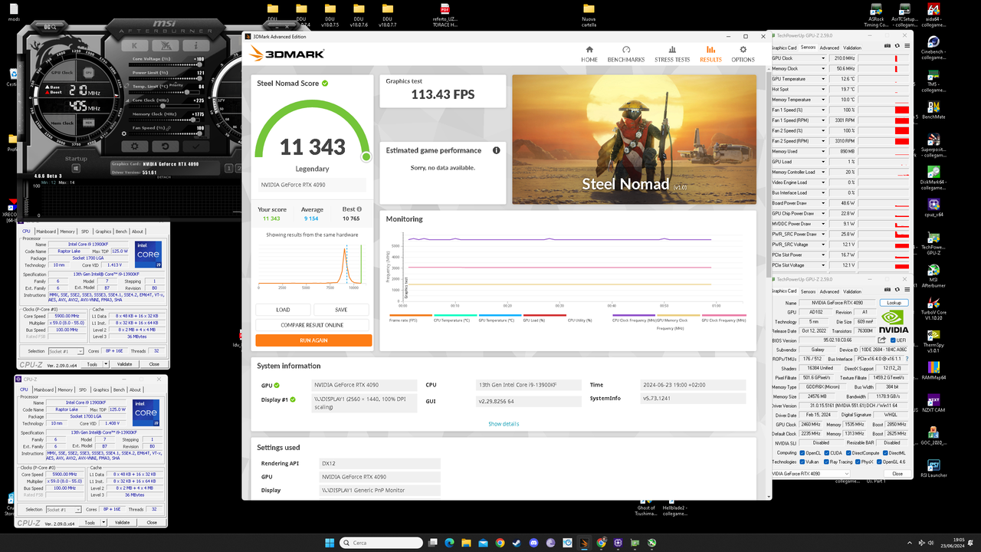Open the Fan 1 Speed (%) sensor dropdown arrow
981x552 pixels.
(x=823, y=110)
